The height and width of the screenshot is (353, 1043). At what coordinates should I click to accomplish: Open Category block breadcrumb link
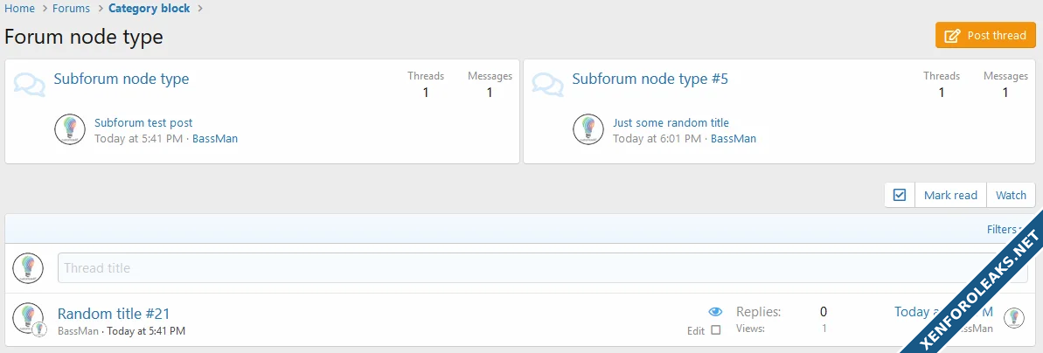point(149,9)
